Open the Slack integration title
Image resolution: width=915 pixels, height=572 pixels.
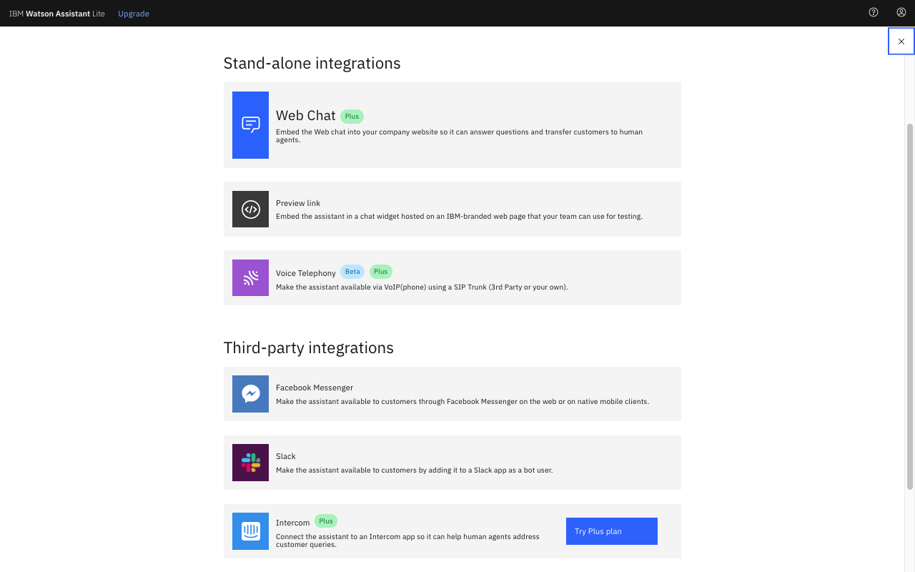pyautogui.click(x=286, y=456)
